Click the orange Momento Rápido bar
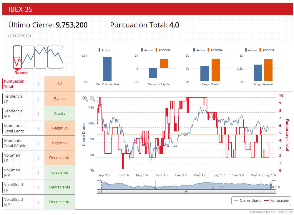 [x=164, y=63]
